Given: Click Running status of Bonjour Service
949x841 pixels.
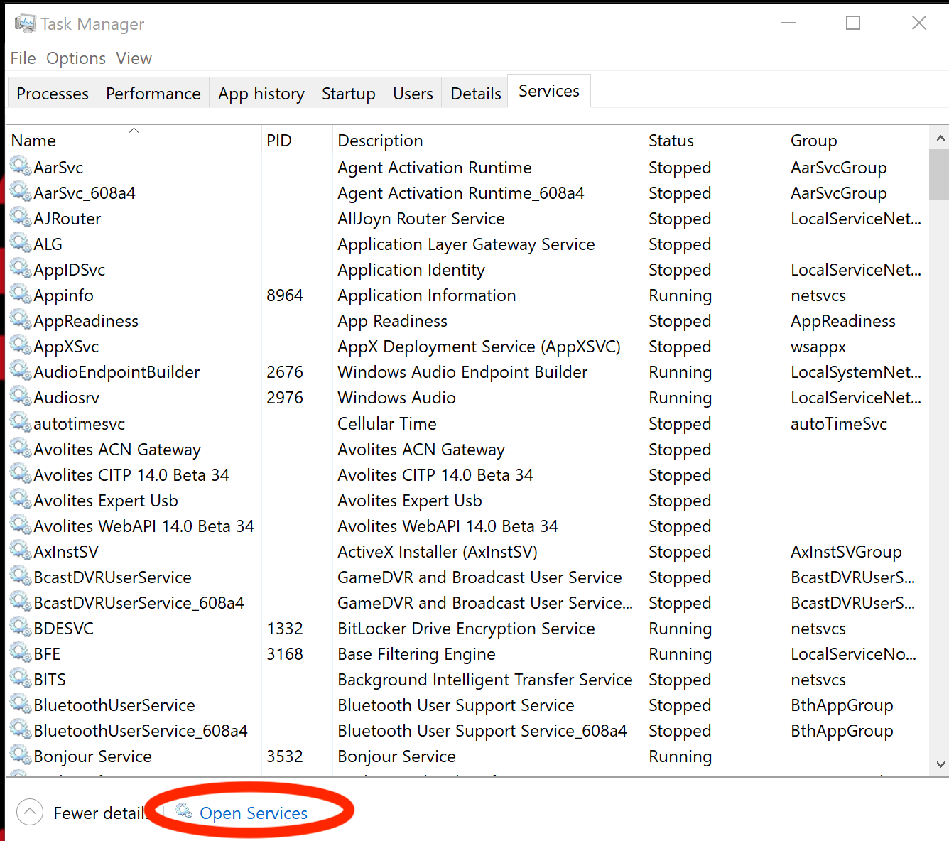Looking at the screenshot, I should 680,756.
